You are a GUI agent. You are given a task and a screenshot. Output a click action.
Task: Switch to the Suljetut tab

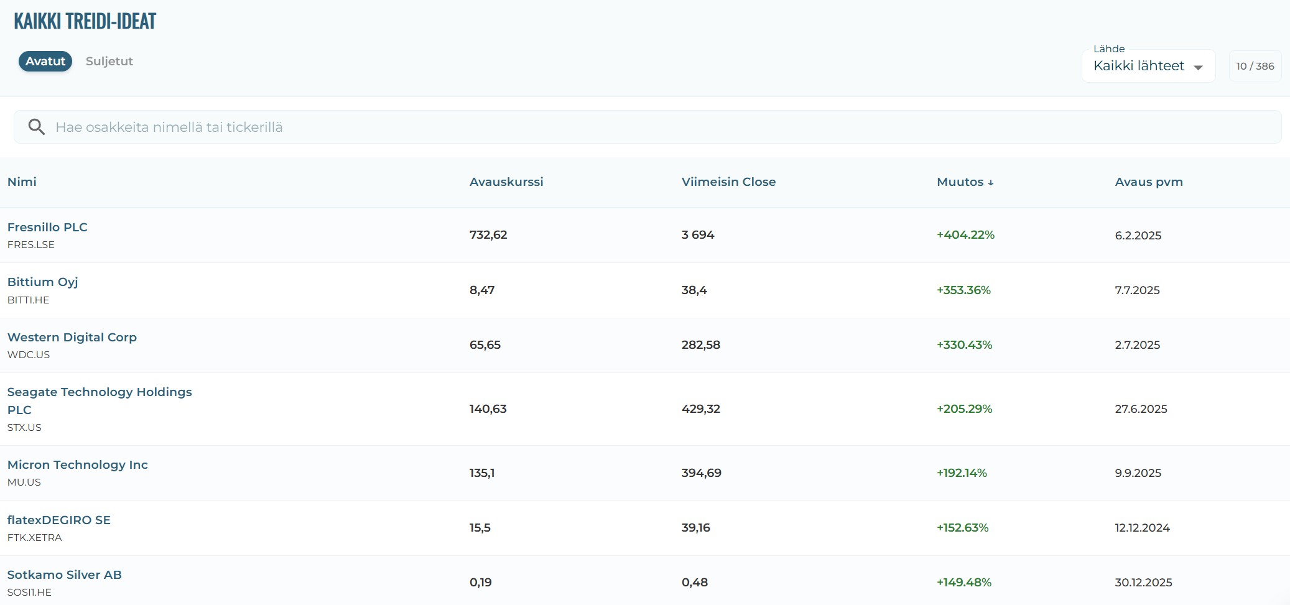coord(109,61)
